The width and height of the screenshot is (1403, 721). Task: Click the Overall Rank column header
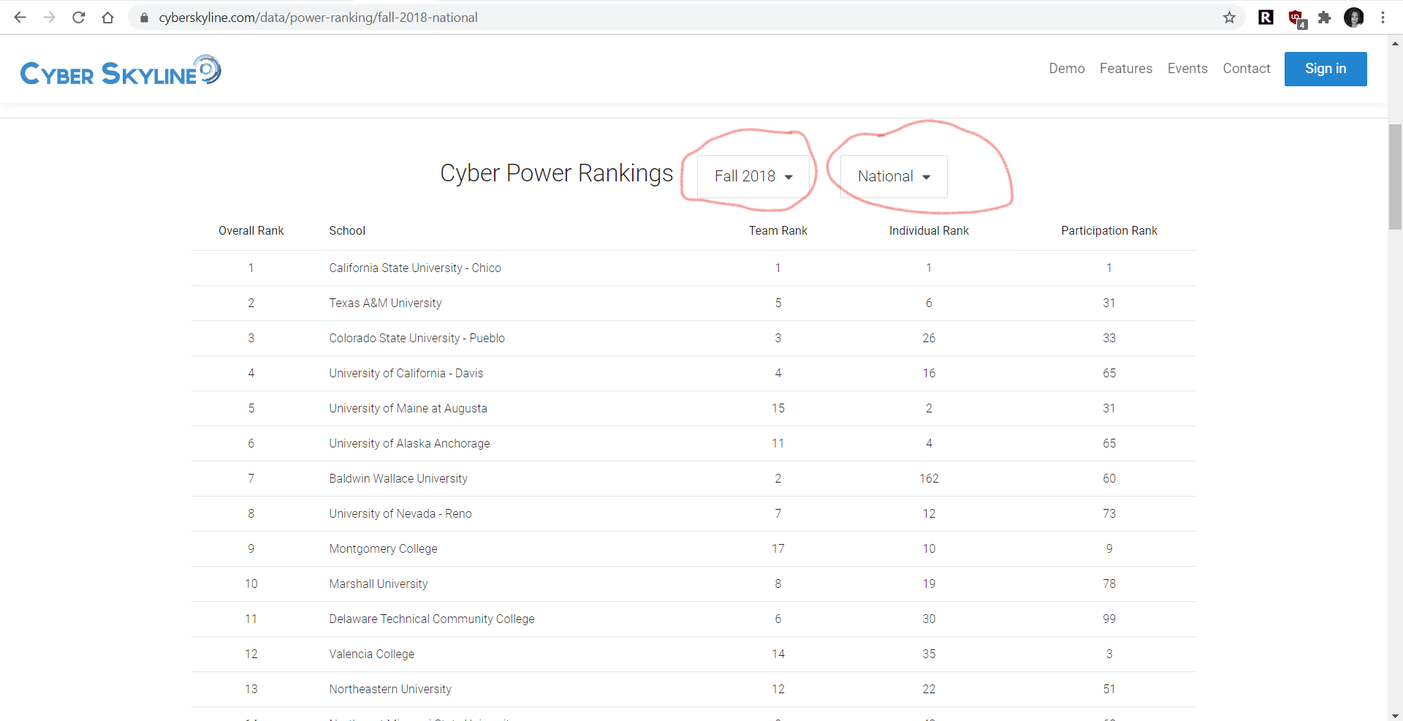point(251,230)
